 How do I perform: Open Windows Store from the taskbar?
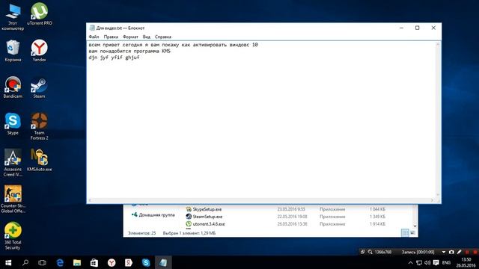(x=94, y=262)
